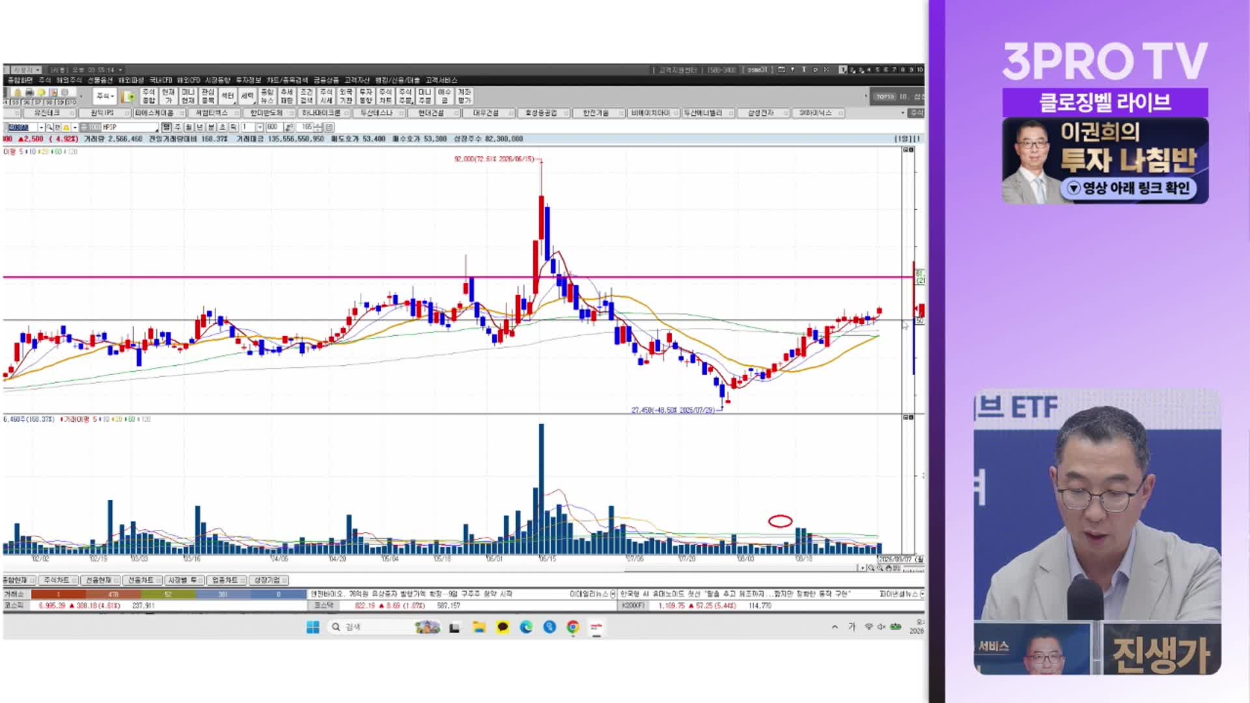Open the 고객서비스 menu
This screenshot has height=703, width=1250.
[x=441, y=80]
